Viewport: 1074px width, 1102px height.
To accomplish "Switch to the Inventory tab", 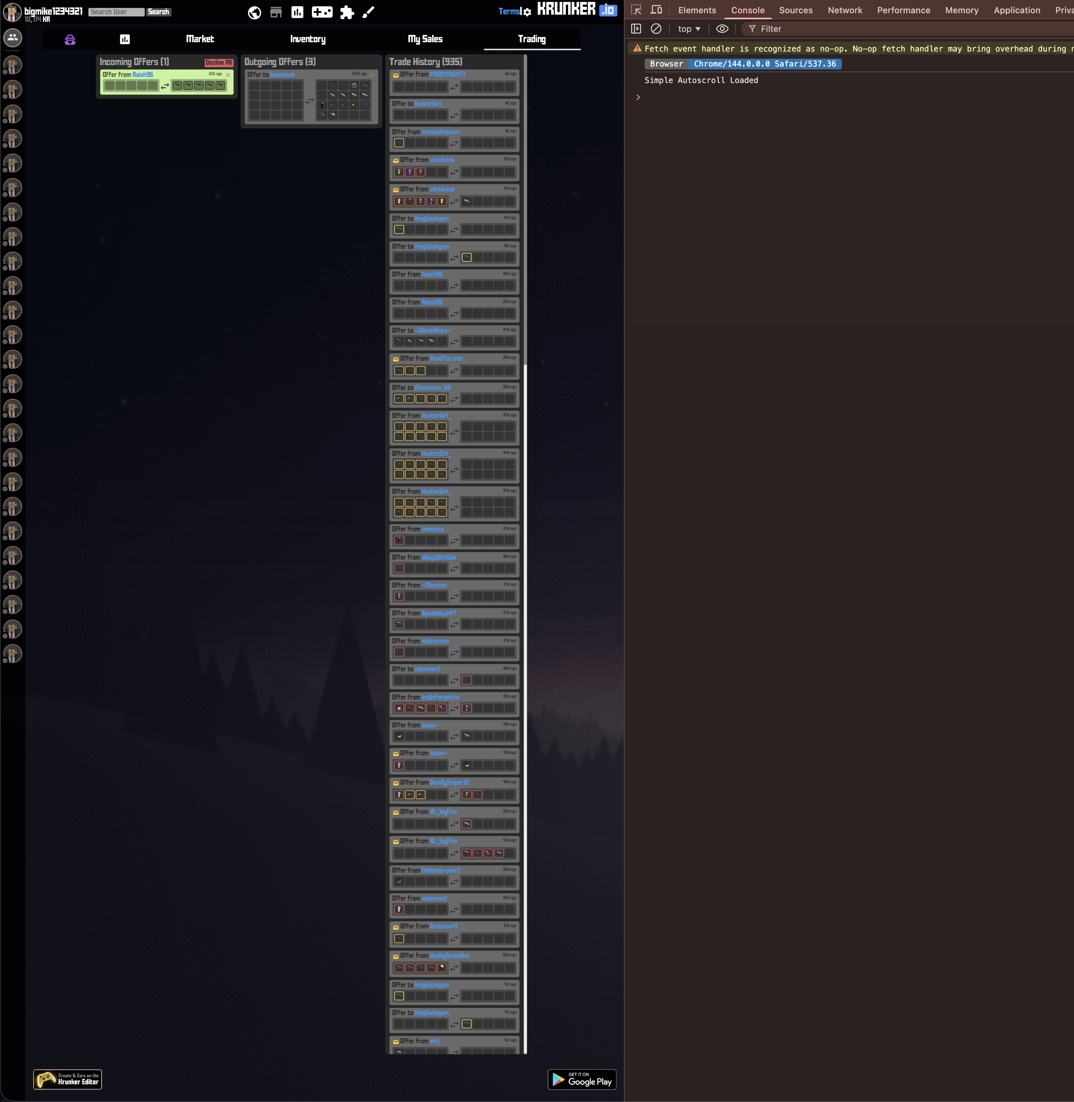I will click(x=307, y=39).
